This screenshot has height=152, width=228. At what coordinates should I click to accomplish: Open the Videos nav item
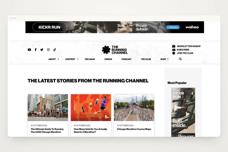(x=108, y=59)
